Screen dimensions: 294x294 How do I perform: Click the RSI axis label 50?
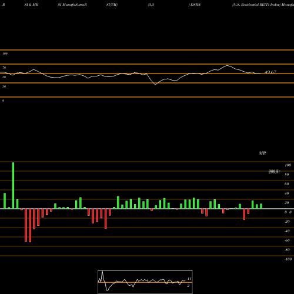click(x=4, y=77)
